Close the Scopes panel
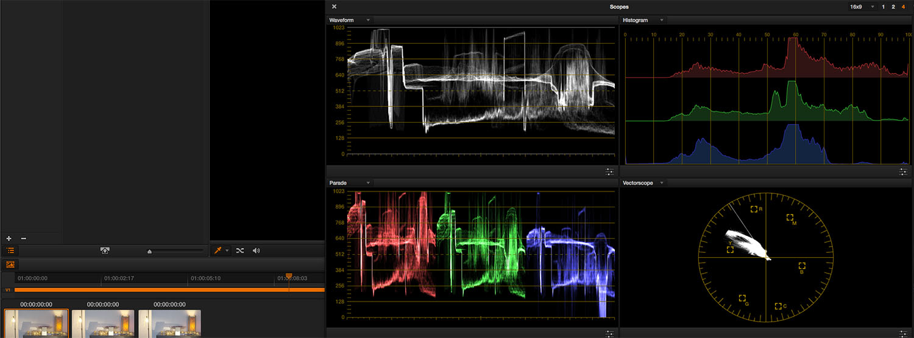 click(334, 7)
